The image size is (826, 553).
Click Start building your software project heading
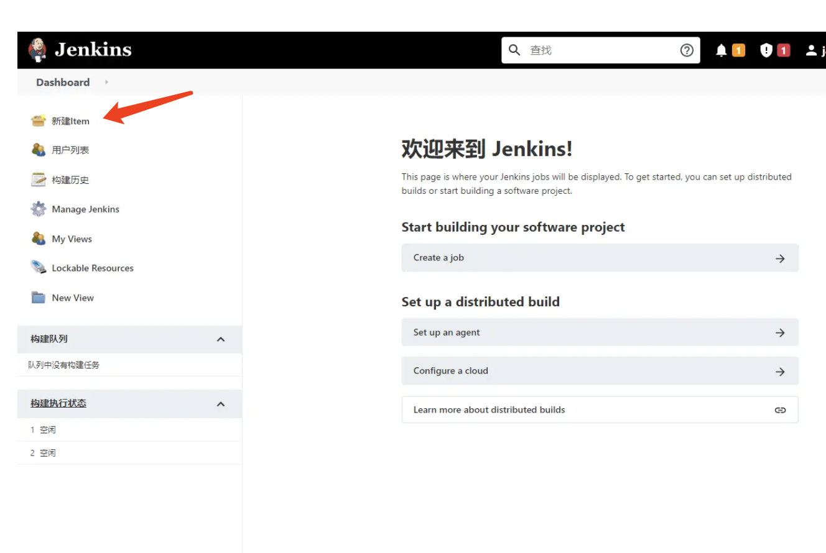pyautogui.click(x=513, y=227)
